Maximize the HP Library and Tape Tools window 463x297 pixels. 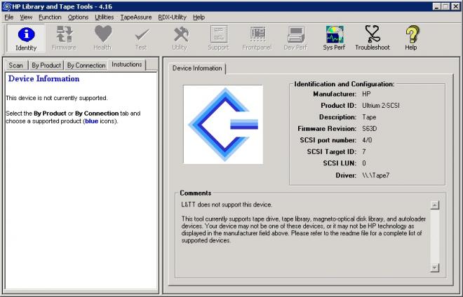click(445, 6)
